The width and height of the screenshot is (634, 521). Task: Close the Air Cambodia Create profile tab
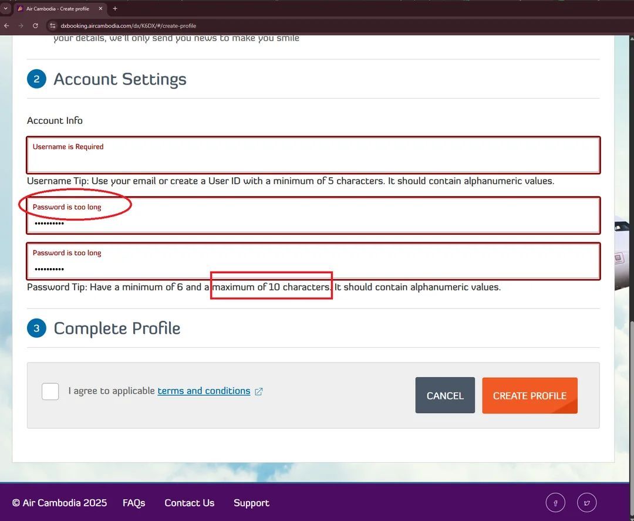tap(101, 8)
